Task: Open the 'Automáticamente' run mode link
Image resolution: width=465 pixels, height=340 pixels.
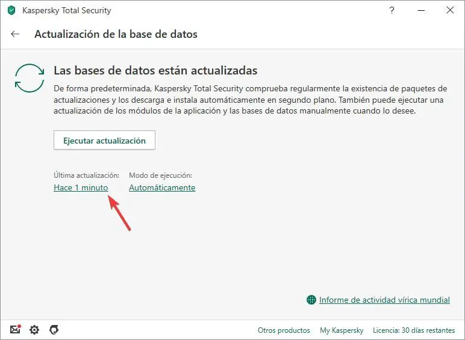Action: 162,187
